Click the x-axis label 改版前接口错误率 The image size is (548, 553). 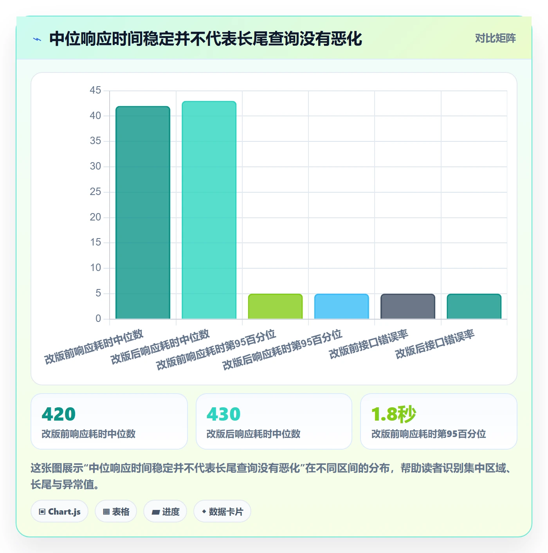369,344
